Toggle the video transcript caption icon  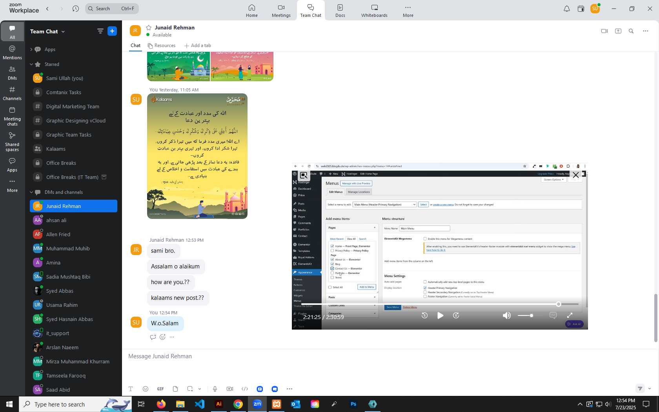click(553, 315)
